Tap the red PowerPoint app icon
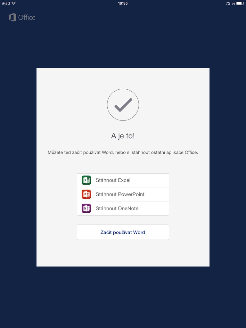The image size is (246, 328). click(86, 194)
